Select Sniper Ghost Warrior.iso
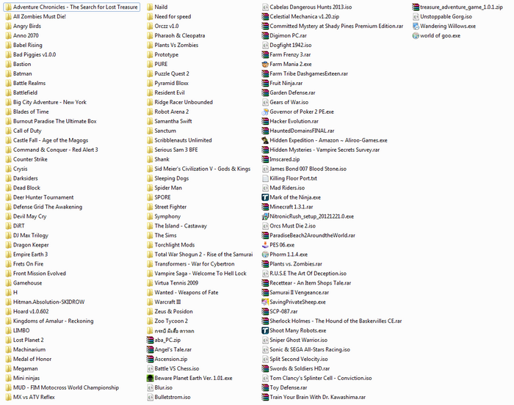The image size is (514, 405). click(x=298, y=340)
